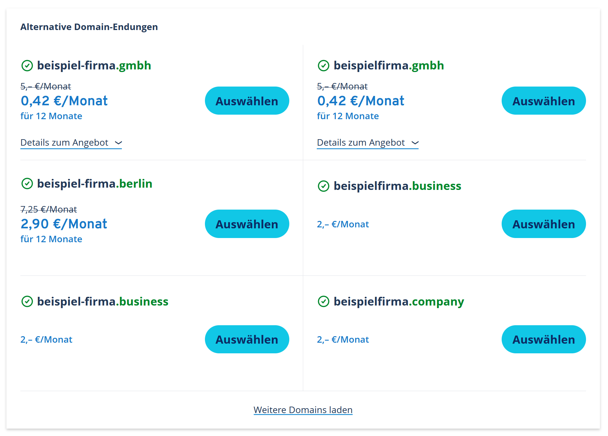Choose beispiel-firma.business via Auswählen button
The width and height of the screenshot is (608, 436).
point(247,339)
